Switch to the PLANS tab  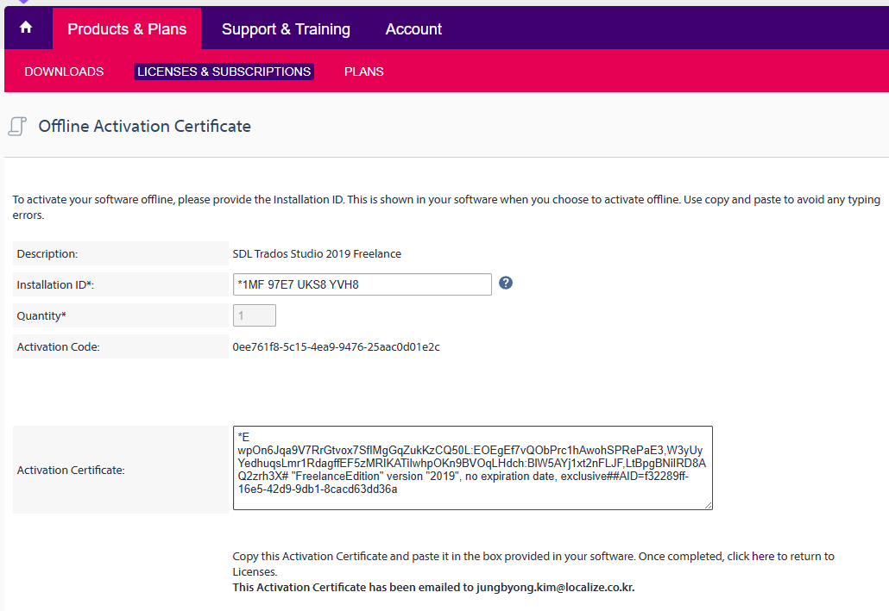[363, 72]
